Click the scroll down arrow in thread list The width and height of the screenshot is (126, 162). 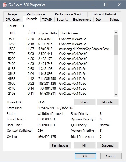[x=116, y=94]
